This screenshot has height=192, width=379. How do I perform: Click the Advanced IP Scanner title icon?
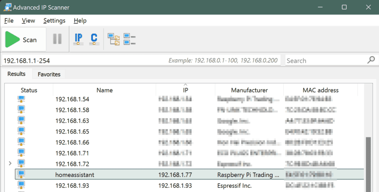(x=7, y=7)
